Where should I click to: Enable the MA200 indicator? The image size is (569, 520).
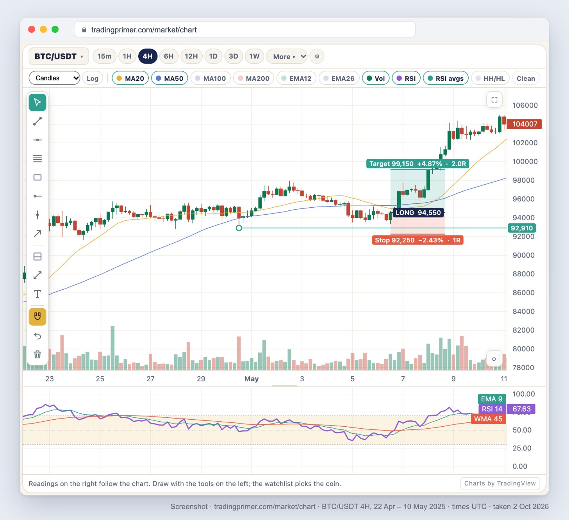[x=253, y=78]
